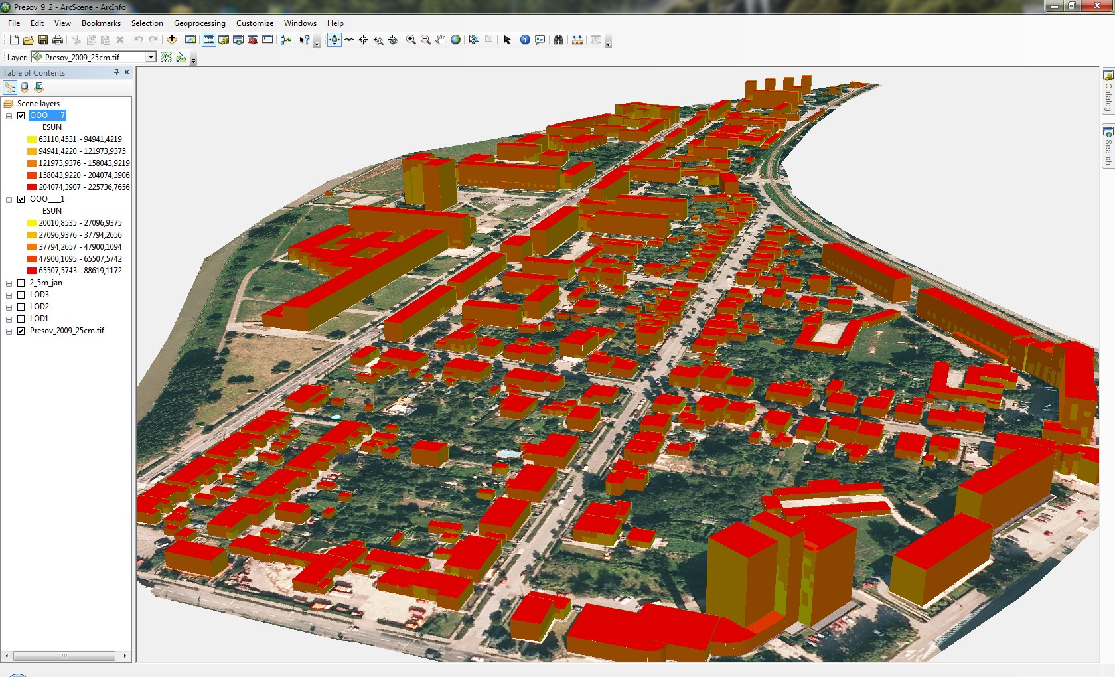Click the Full Extent globe icon

pyautogui.click(x=456, y=40)
